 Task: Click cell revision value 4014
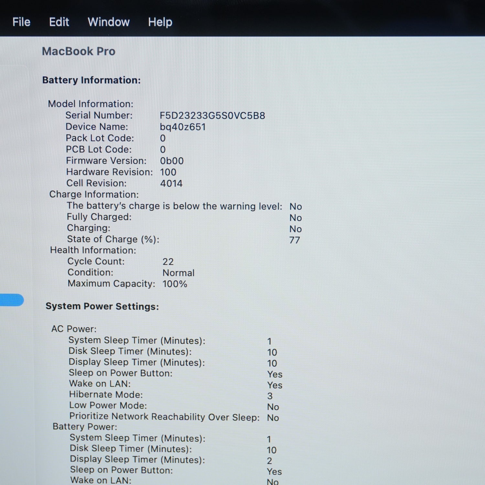(171, 183)
